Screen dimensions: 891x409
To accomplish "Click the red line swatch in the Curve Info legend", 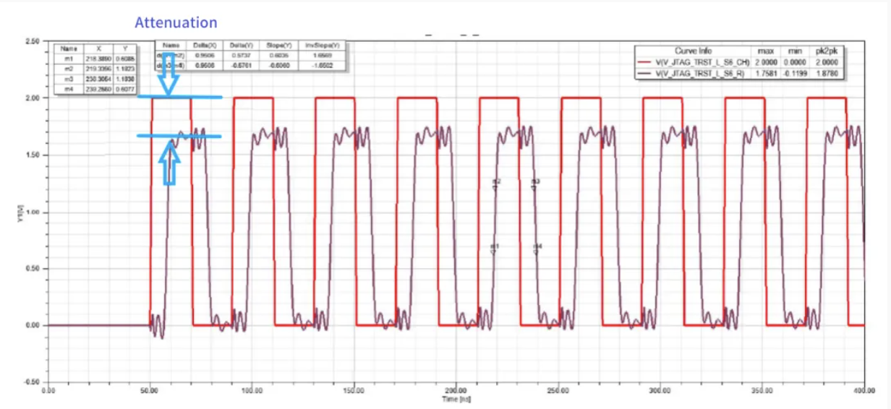I will click(x=644, y=62).
